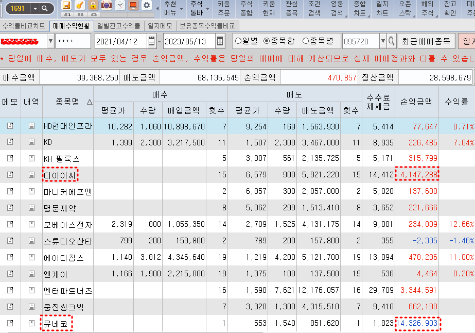The width and height of the screenshot is (475, 333).
Task: Open the 일지차트 menu item
Action: (x=382, y=8)
